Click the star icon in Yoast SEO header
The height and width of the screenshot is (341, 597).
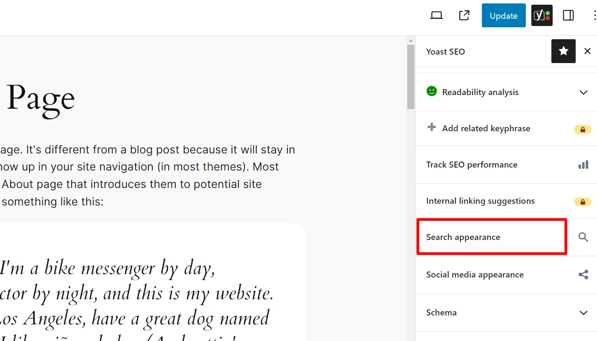pyautogui.click(x=563, y=51)
